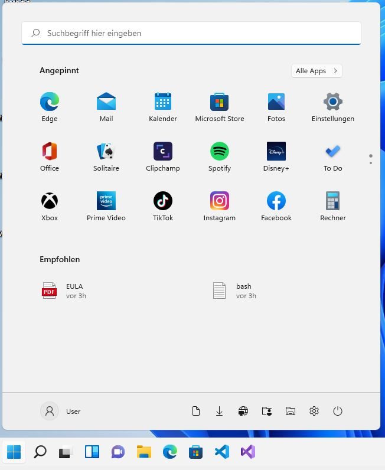Open the Instagram app
This screenshot has height=470, width=385.
[220, 206]
